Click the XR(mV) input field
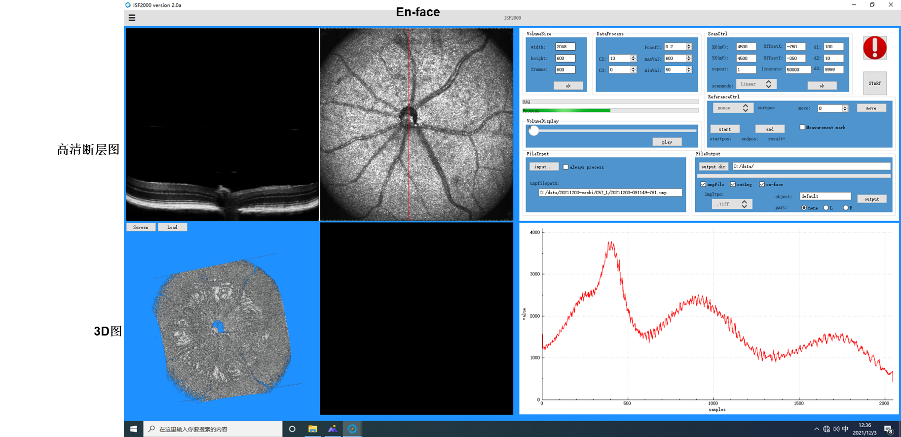The image size is (901, 437). pyautogui.click(x=746, y=47)
